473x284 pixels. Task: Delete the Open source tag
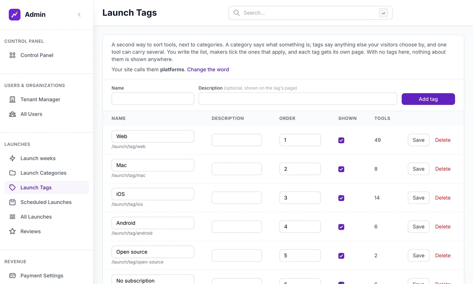pos(443,255)
